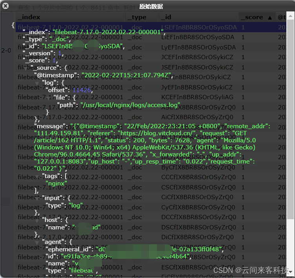Select table row with id LyEFIn8BR8SOrOSyoSDA
Viewport: 295px width, 278px height.
point(151,47)
